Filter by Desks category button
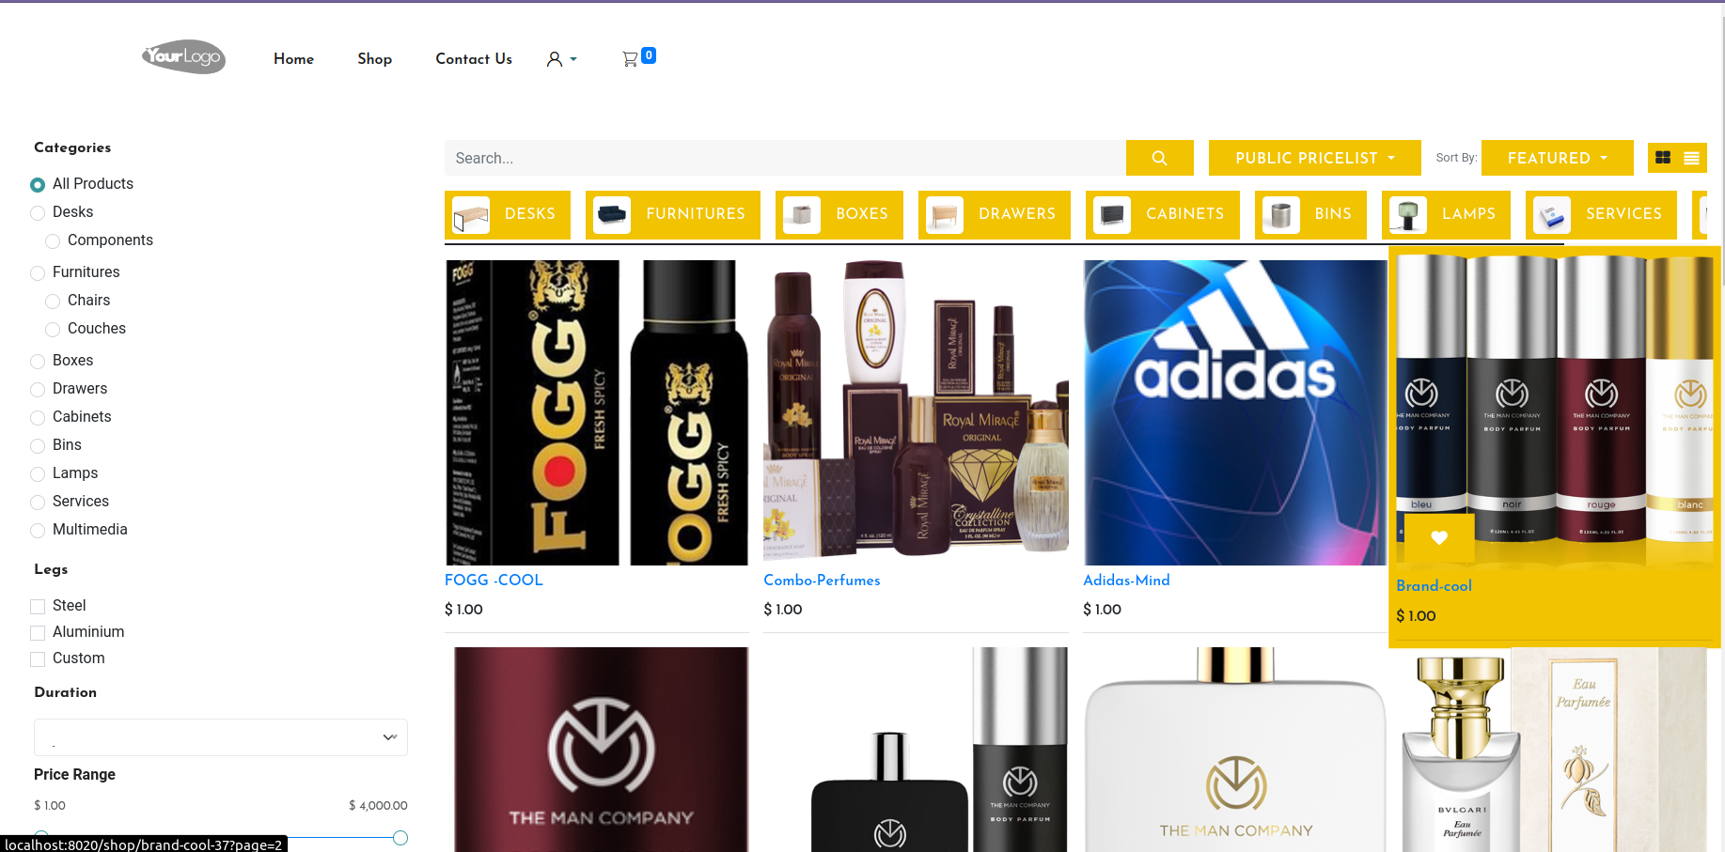This screenshot has height=852, width=1725. pyautogui.click(x=508, y=215)
